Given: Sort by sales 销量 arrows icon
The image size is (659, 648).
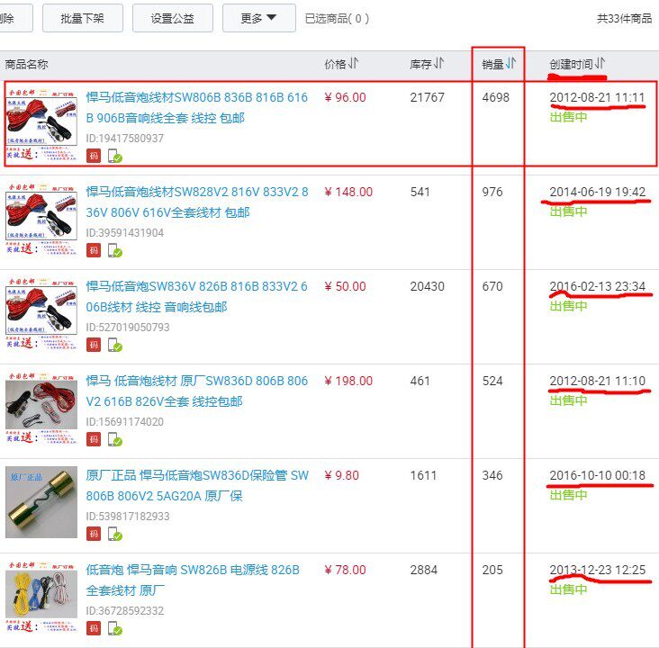Looking at the screenshot, I should (x=510, y=64).
